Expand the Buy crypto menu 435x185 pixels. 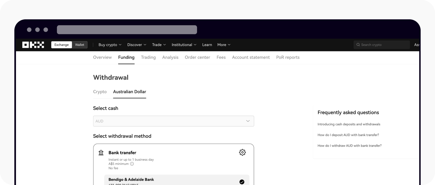click(x=110, y=45)
